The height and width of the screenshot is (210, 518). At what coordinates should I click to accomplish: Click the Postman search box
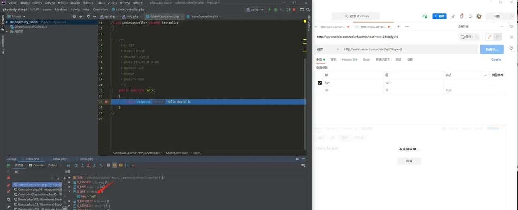pyautogui.click(x=356, y=16)
